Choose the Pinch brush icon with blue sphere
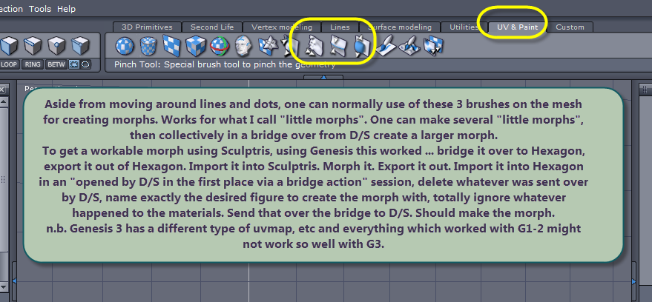652x302 pixels. pyautogui.click(x=360, y=45)
